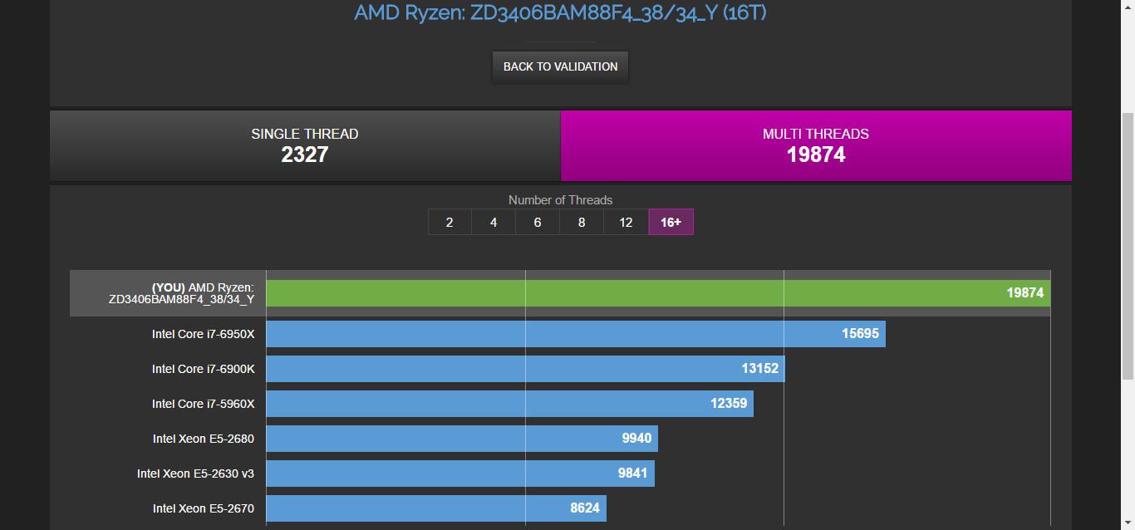Click the Intel Core i7-6950X bar
This screenshot has height=530, width=1135.
click(576, 334)
